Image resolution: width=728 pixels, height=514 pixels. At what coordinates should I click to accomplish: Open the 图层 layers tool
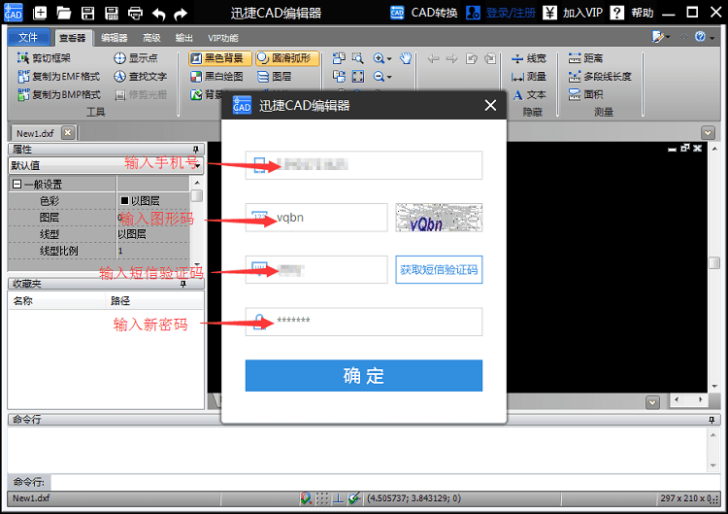tap(275, 76)
